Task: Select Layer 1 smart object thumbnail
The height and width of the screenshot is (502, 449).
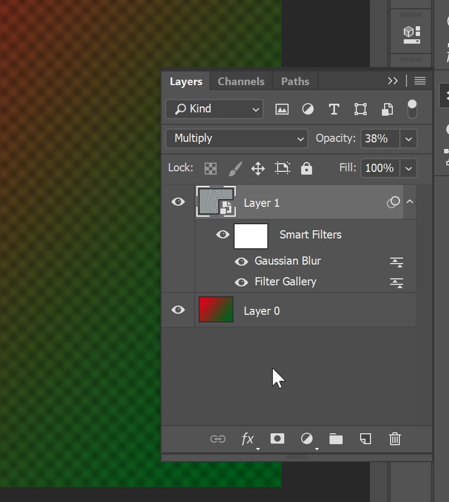Action: coord(216,202)
